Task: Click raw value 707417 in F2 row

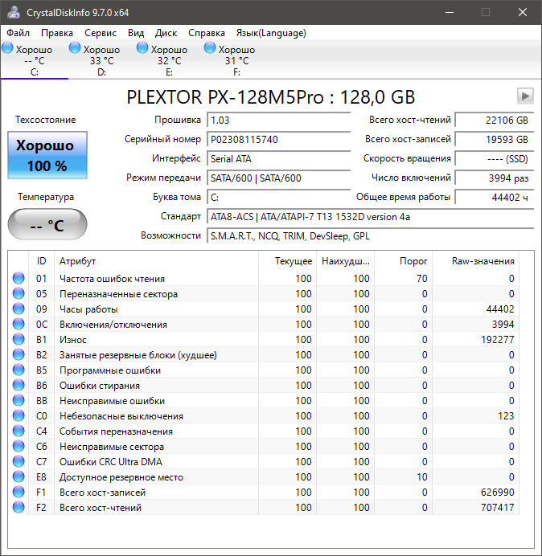Action: tap(497, 508)
